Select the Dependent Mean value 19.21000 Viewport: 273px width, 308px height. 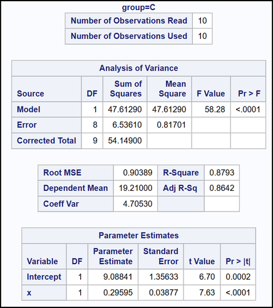point(135,188)
